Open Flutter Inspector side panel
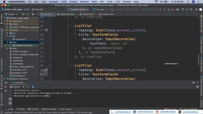This screenshot has width=203, height=114. (x=201, y=45)
